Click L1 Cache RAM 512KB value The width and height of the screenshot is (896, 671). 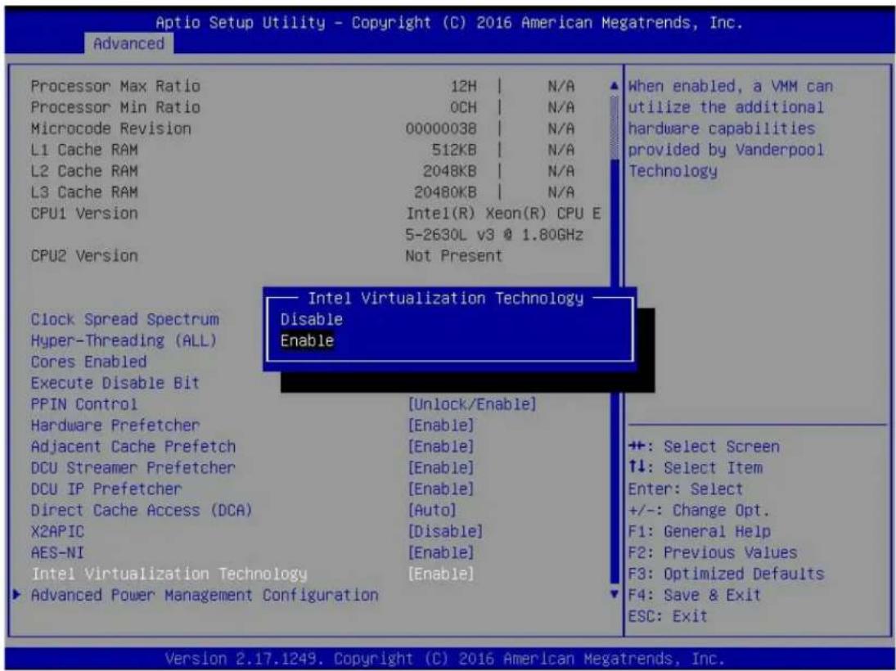pos(453,150)
